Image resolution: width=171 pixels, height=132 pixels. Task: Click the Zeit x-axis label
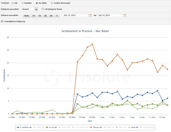click(90, 121)
